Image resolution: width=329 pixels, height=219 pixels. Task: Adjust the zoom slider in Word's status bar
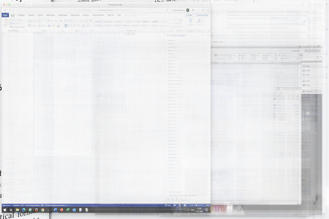coord(196,205)
